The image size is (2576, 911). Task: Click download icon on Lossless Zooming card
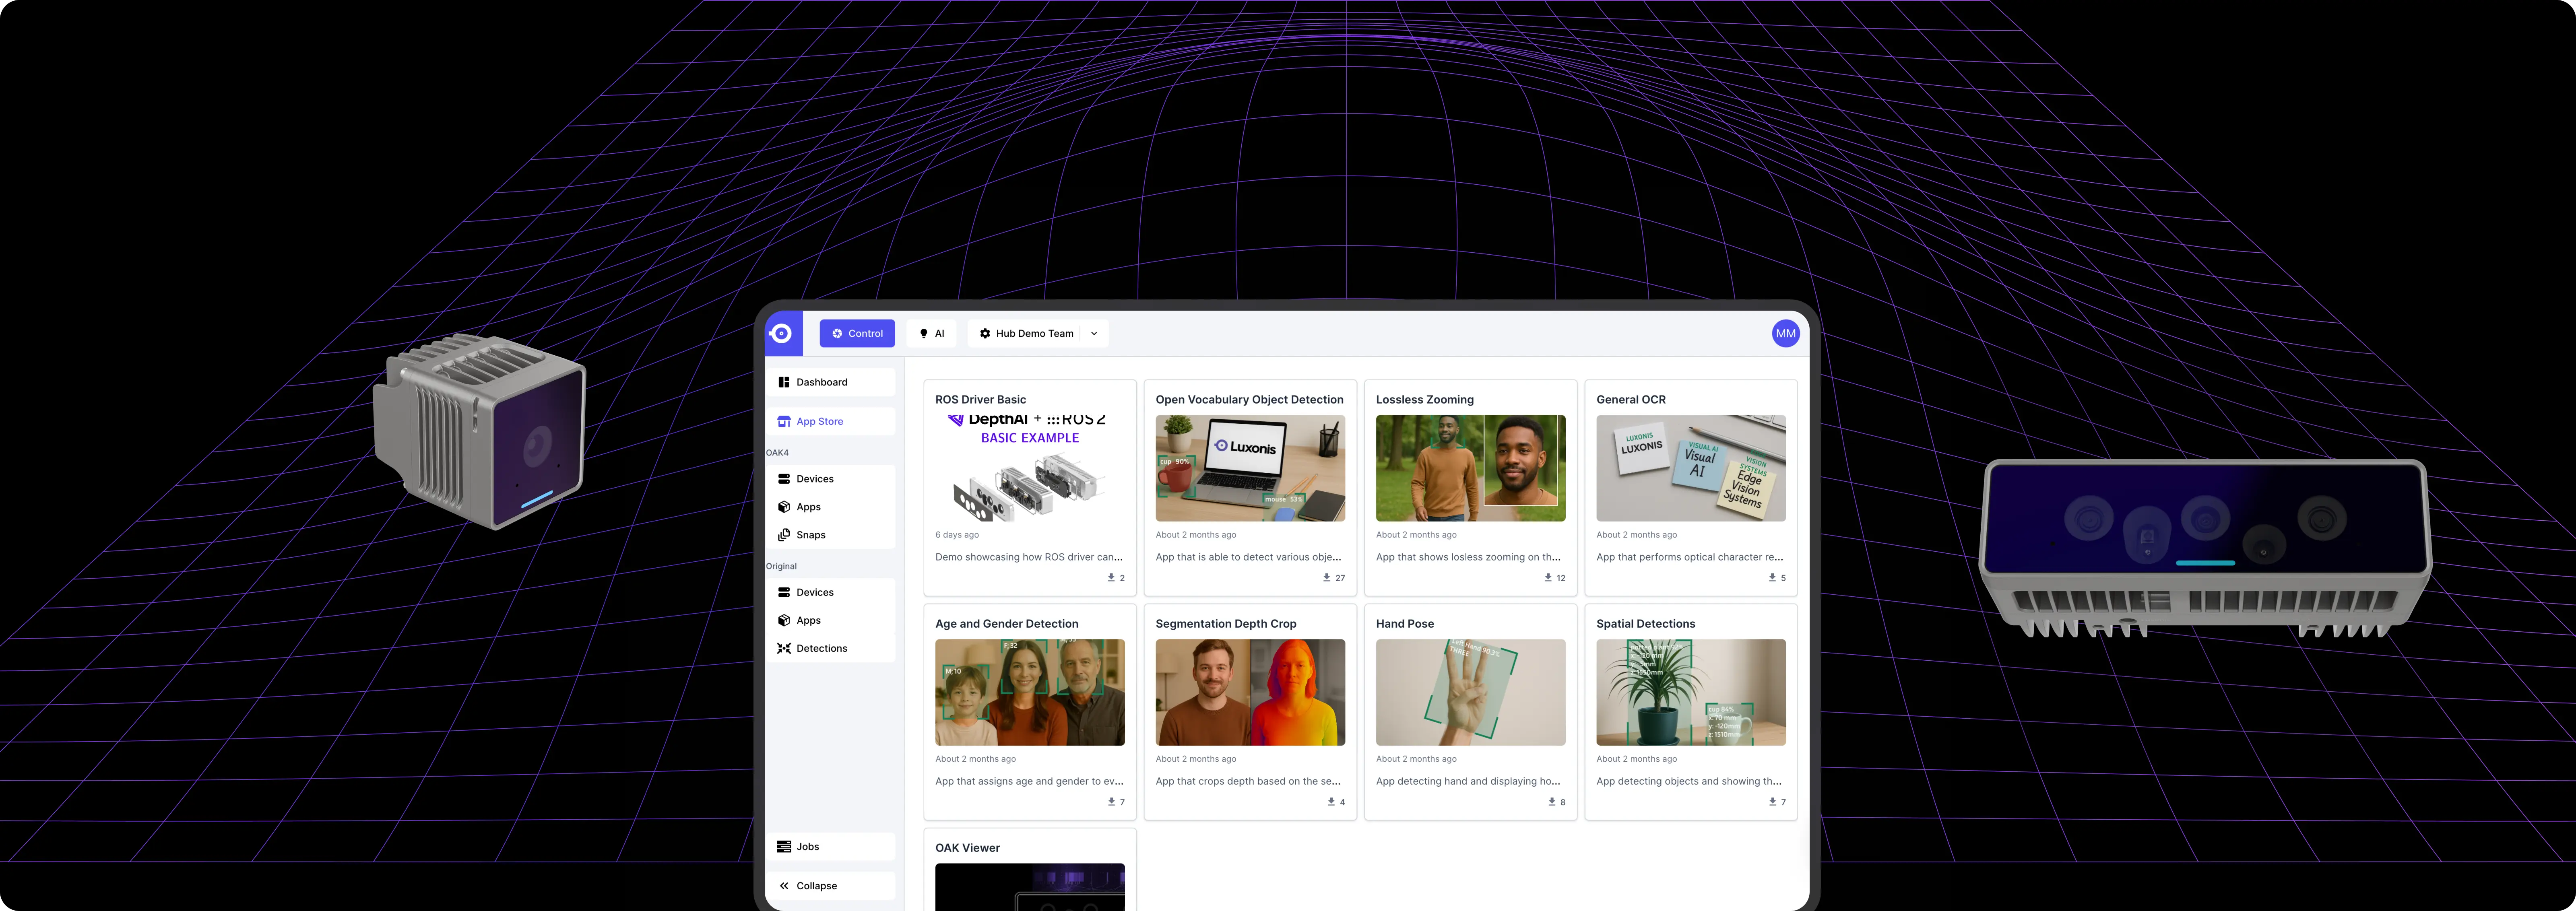click(x=1548, y=578)
